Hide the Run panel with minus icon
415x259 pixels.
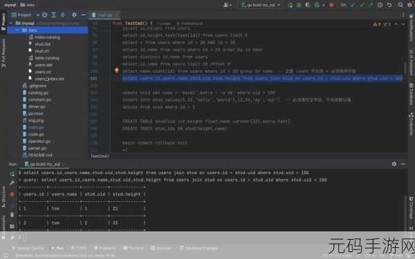(x=403, y=164)
